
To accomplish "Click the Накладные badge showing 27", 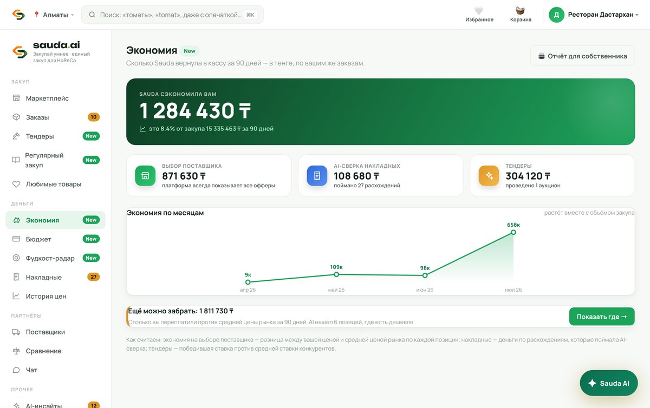I will (x=94, y=277).
